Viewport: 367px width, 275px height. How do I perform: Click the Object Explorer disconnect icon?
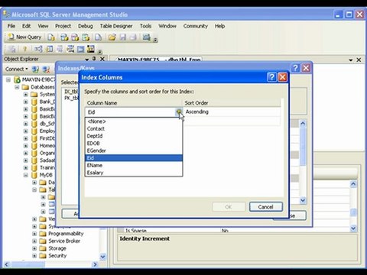(x=46, y=69)
